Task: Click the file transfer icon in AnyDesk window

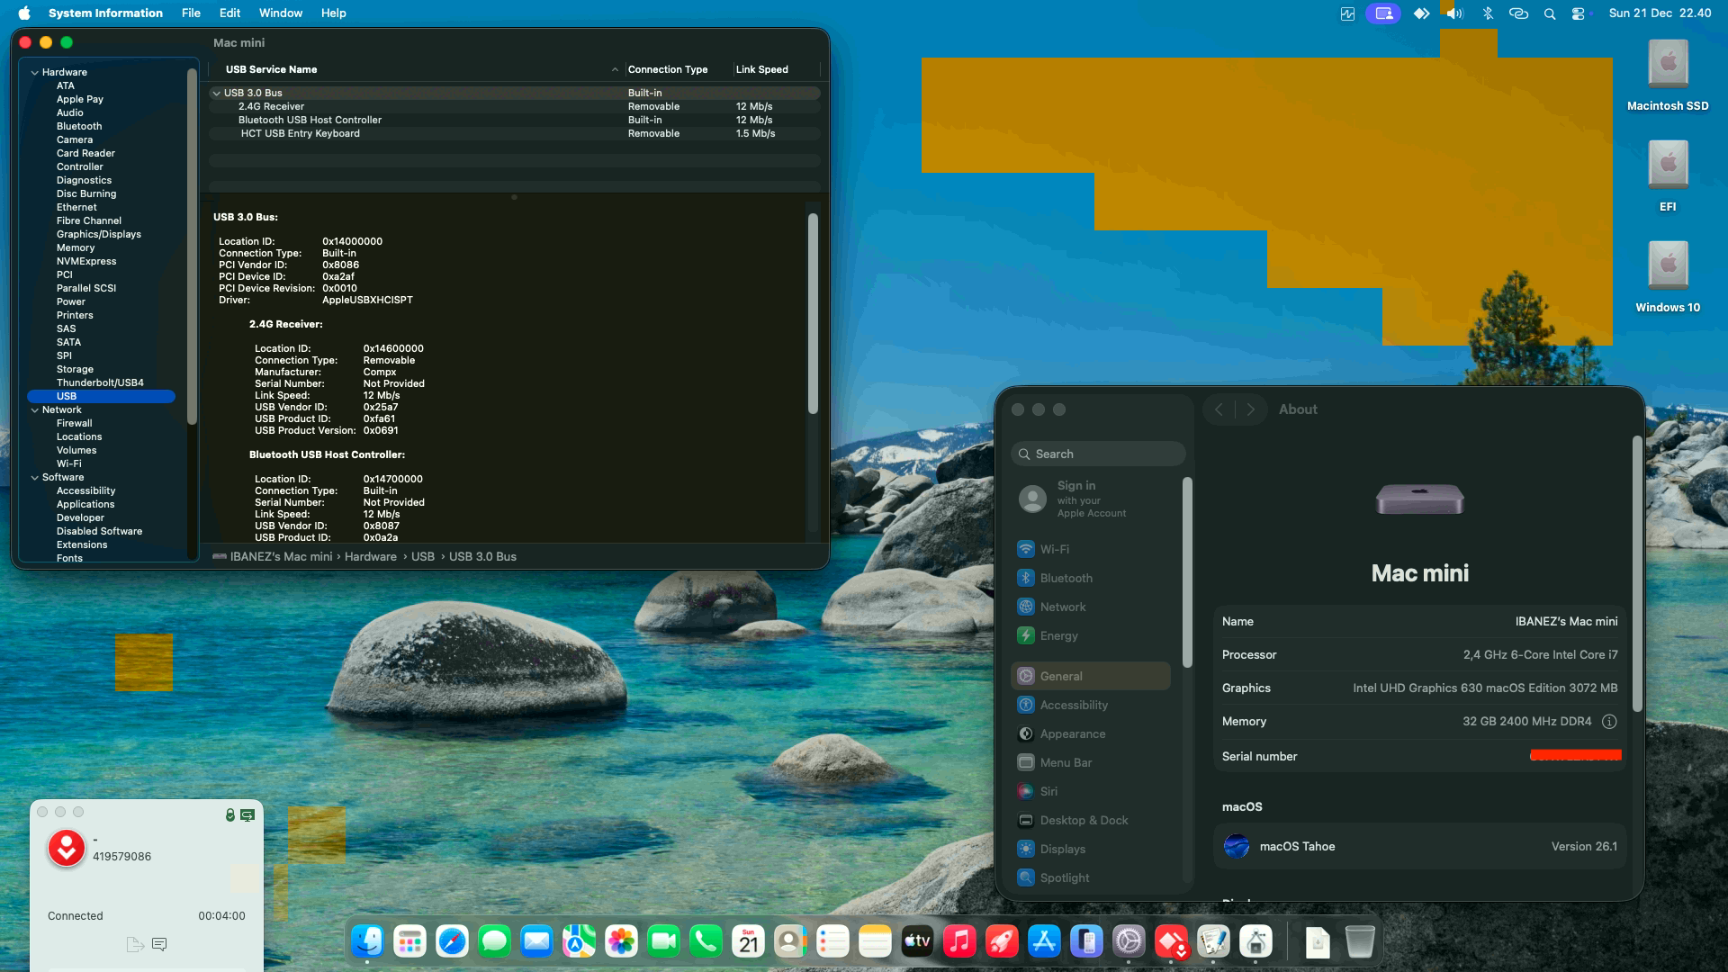Action: [135, 944]
